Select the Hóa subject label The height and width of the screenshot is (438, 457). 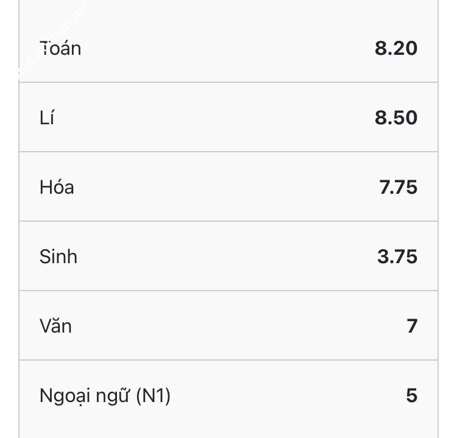57,187
